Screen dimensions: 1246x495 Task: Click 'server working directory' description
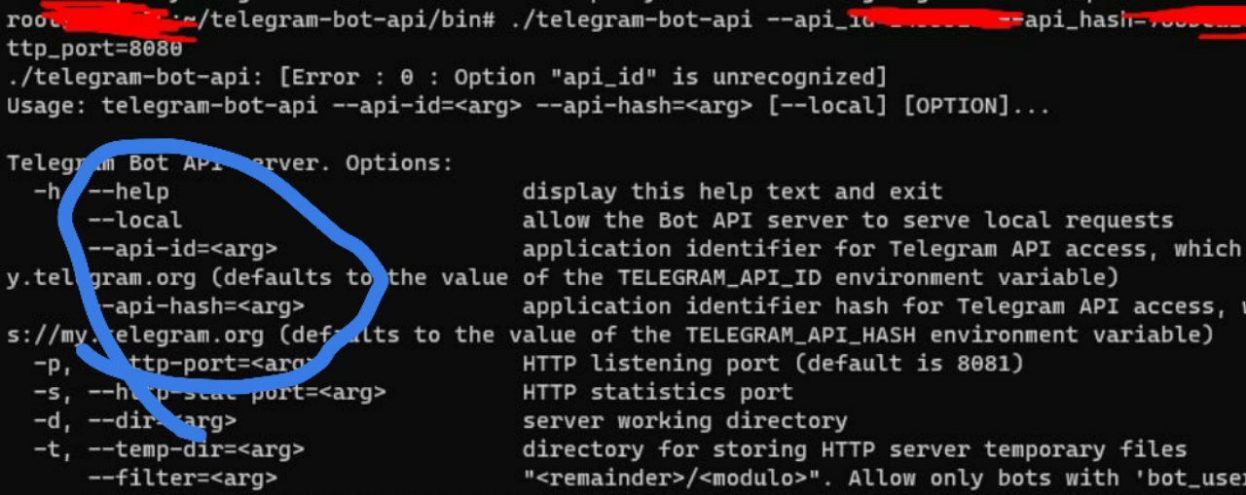coord(684,421)
